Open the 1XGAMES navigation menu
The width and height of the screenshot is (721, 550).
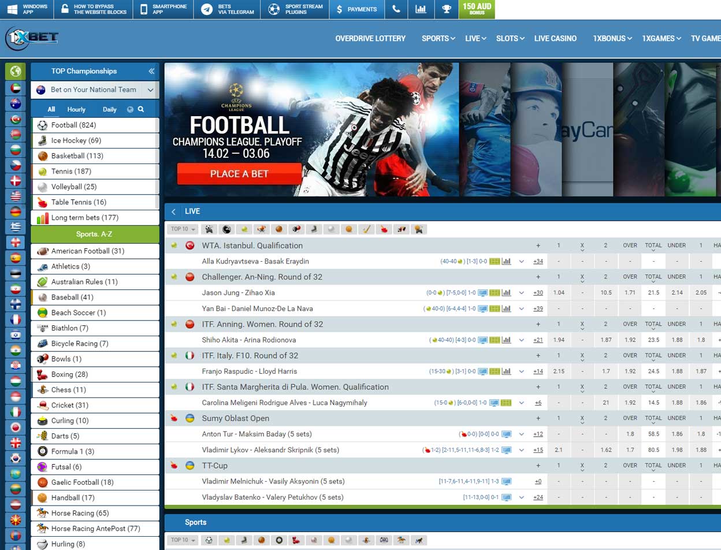(x=661, y=38)
